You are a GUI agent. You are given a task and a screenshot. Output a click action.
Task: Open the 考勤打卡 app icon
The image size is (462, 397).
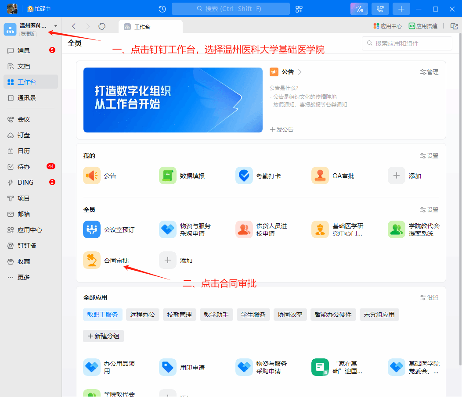[x=244, y=175]
